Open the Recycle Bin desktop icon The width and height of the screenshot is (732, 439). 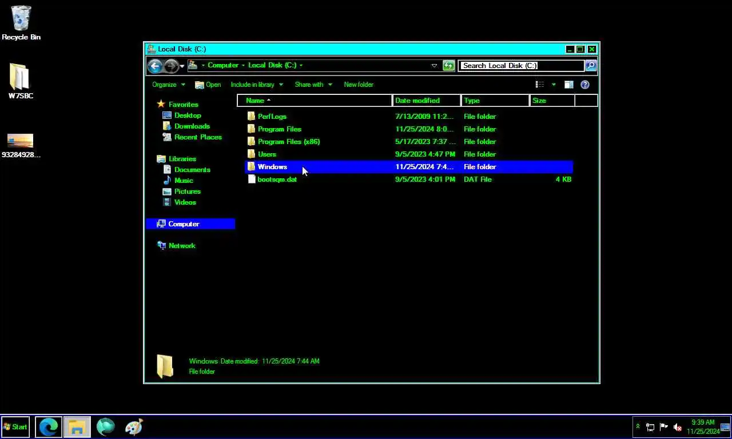tap(21, 23)
